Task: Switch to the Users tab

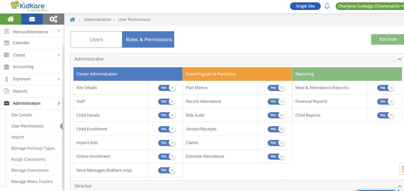Action: click(96, 39)
